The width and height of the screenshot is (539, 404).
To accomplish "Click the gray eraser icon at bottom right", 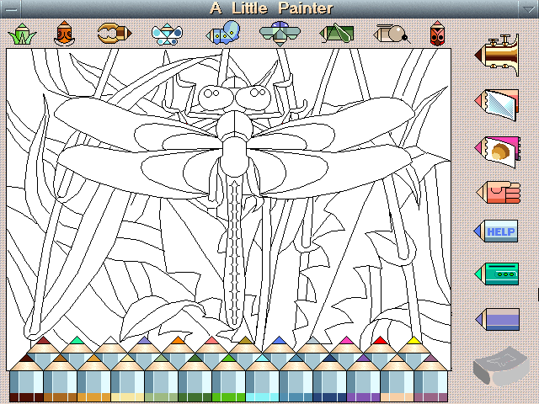I will 500,366.
